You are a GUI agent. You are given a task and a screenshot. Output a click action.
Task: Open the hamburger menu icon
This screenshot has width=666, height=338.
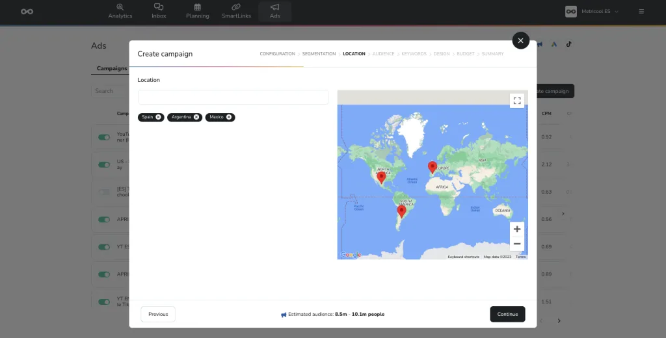click(x=641, y=12)
